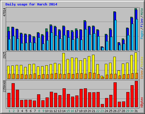Click day 26 on the x-axis
Image resolution: width=145 pixels, height=114 pixels.
click(115, 111)
